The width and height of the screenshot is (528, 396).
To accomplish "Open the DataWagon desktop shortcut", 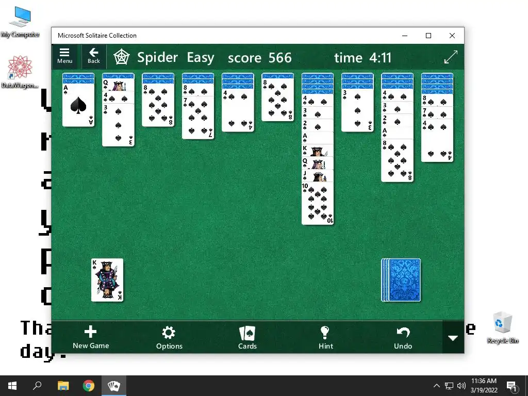I will click(x=20, y=72).
